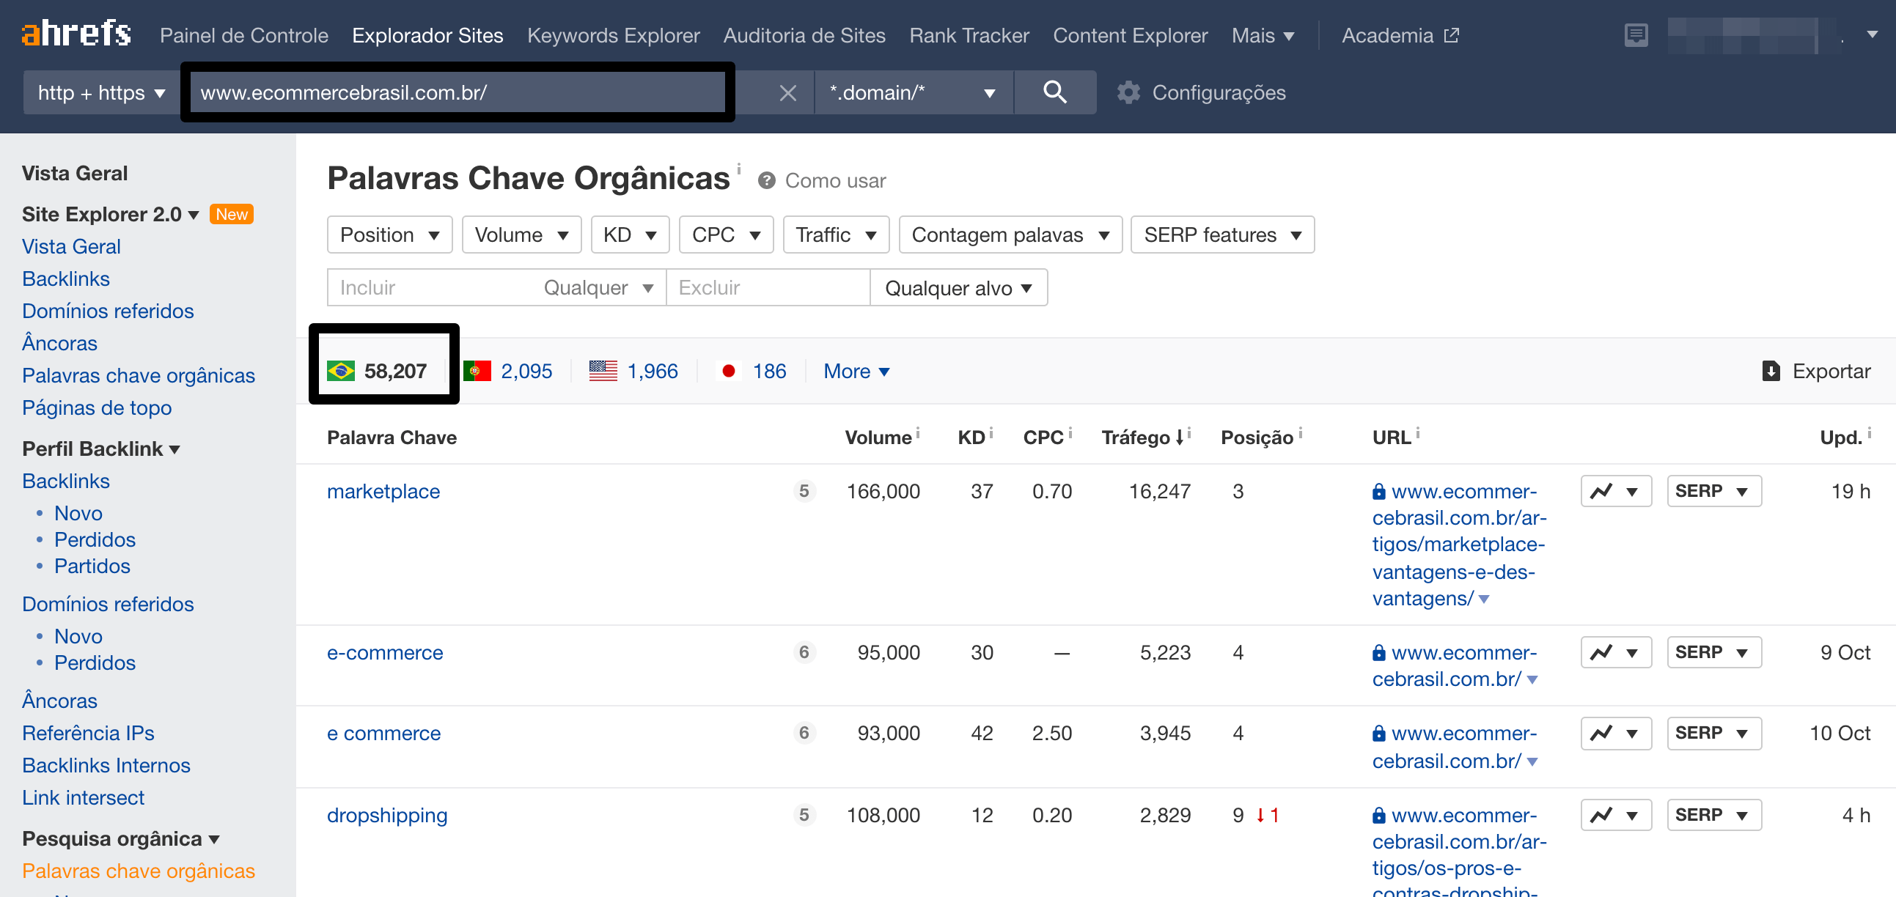Open the SERP features filter dropdown
Image resolution: width=1896 pixels, height=897 pixels.
pos(1221,235)
